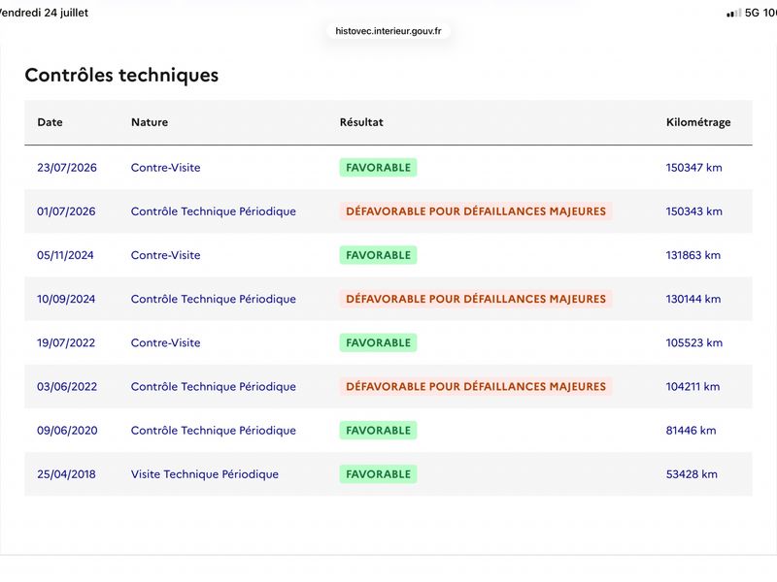Click Contrôle Technique Périodique in 09/06/2020 row
The image size is (777, 582).
[x=213, y=431]
